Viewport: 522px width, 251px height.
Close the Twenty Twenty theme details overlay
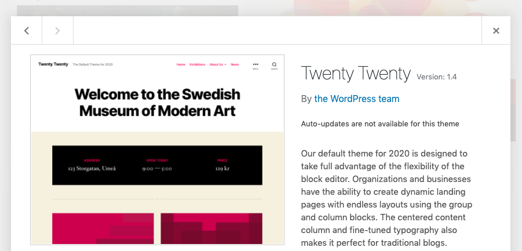coord(496,31)
